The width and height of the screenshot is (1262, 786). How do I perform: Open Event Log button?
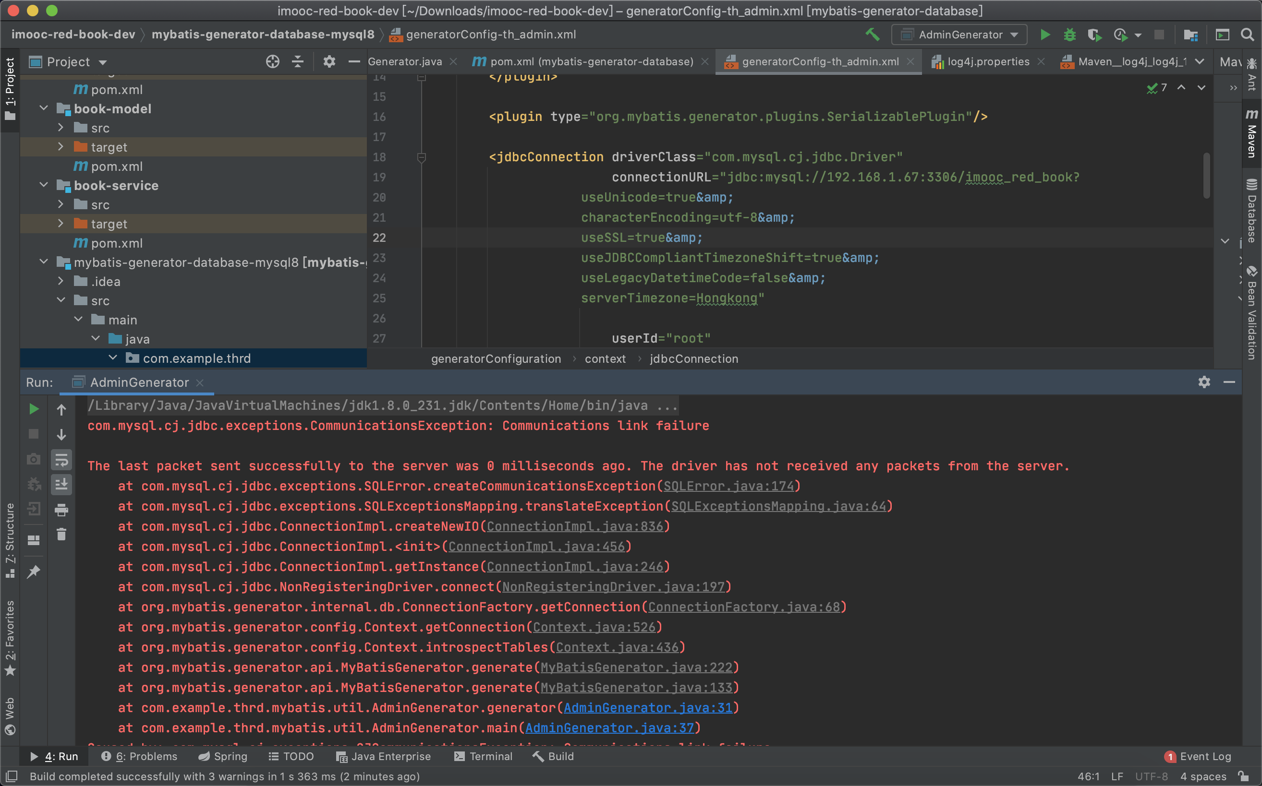click(1198, 756)
